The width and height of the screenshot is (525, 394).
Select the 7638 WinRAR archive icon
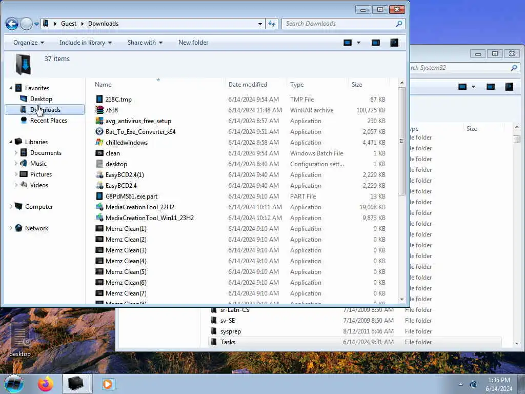99,110
